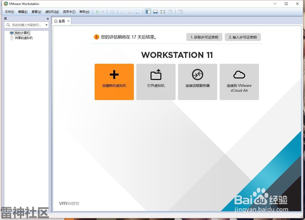The height and width of the screenshot is (220, 305).
Task: Click the revert to snapshot toolbar icon
Action: pos(130,12)
